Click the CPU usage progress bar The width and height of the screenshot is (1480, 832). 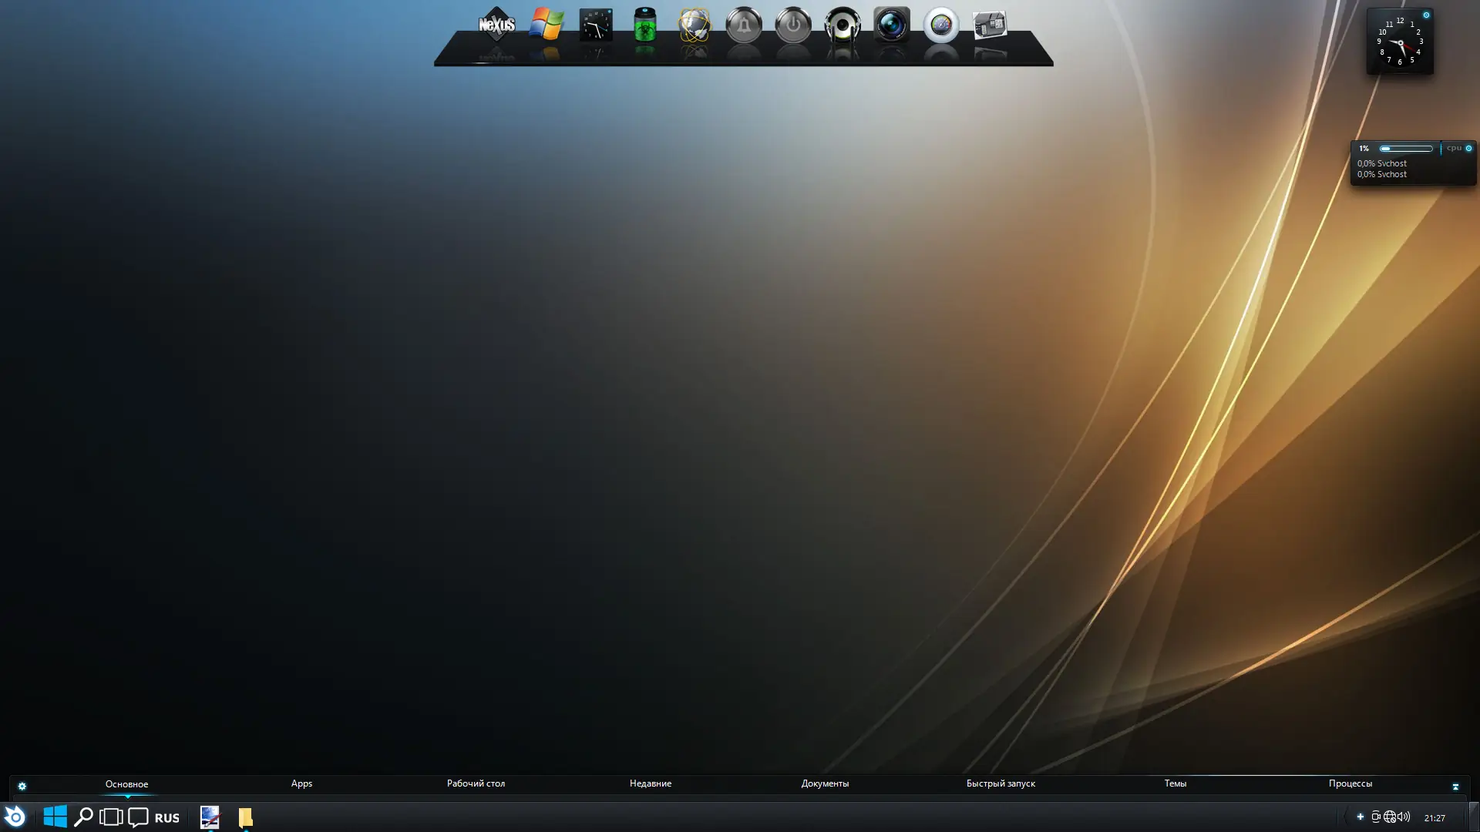click(x=1406, y=149)
